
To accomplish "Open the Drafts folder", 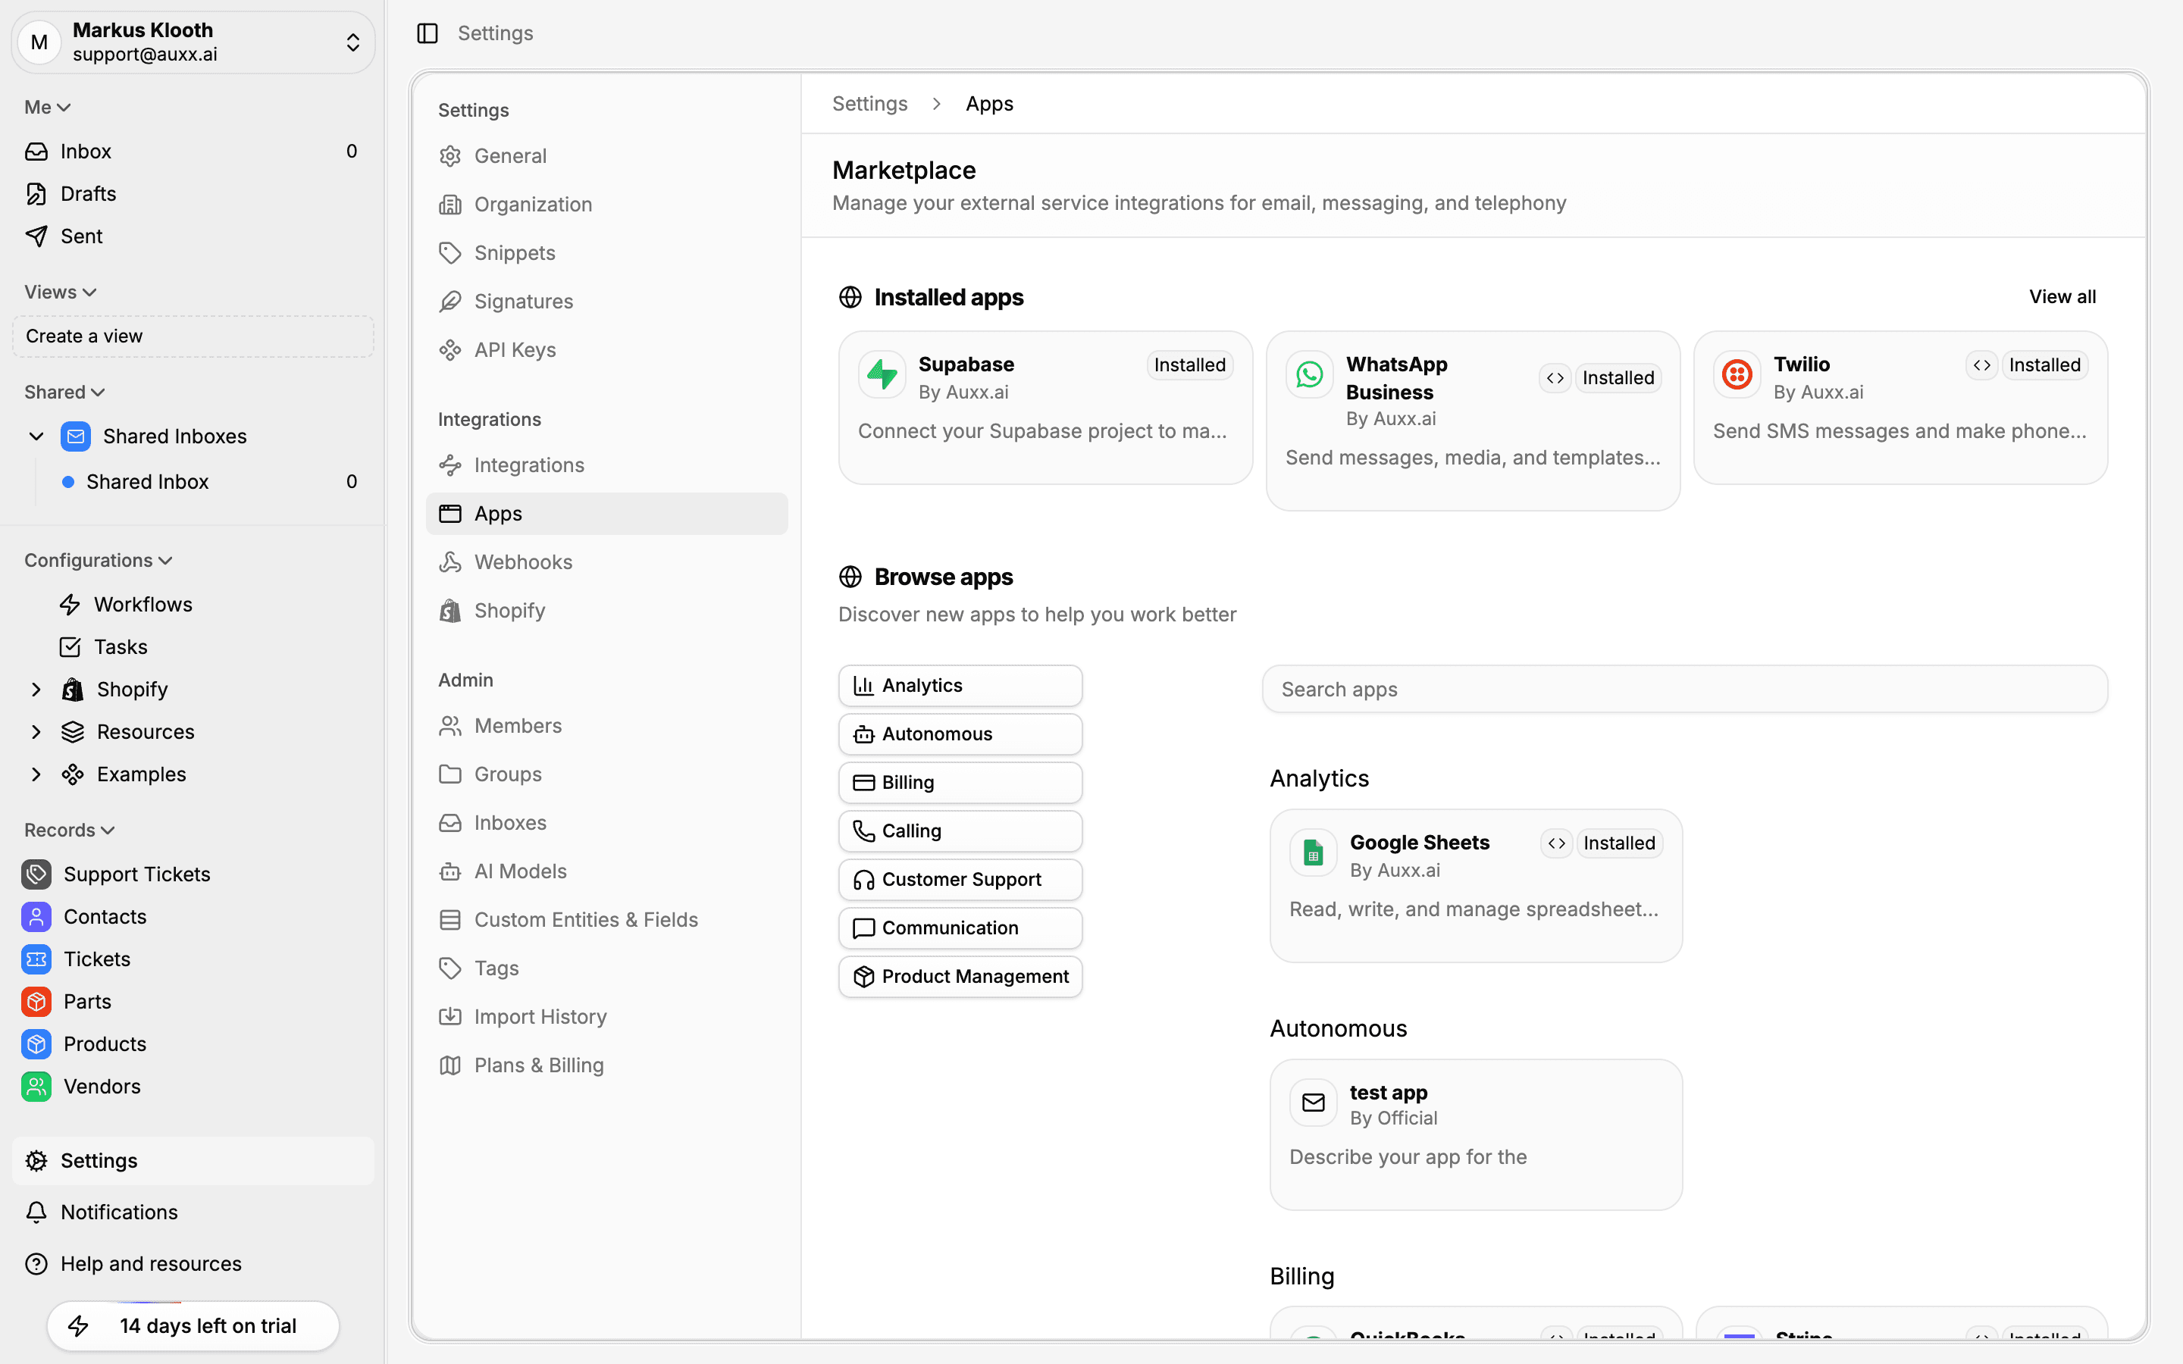I will click(x=192, y=193).
